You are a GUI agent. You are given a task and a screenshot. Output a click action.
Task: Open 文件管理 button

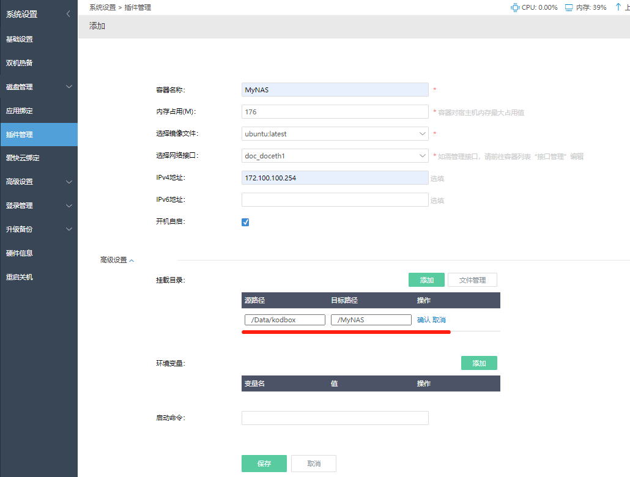(472, 280)
